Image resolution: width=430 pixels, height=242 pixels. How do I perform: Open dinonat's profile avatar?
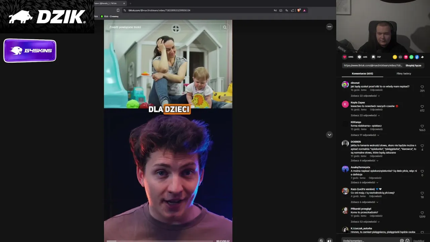point(345,84)
